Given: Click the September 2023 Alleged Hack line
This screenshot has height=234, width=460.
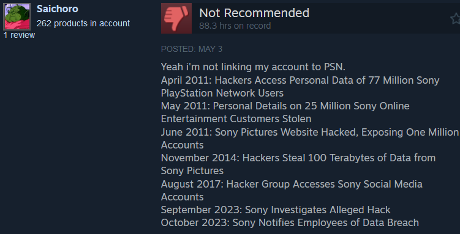Looking at the screenshot, I should click(x=276, y=210).
